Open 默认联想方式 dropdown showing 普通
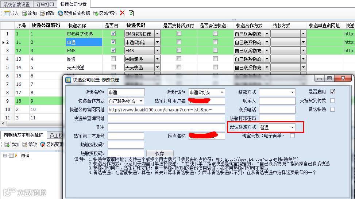Image resolution: width=355 pixels, height=199 pixels. pos(292,127)
